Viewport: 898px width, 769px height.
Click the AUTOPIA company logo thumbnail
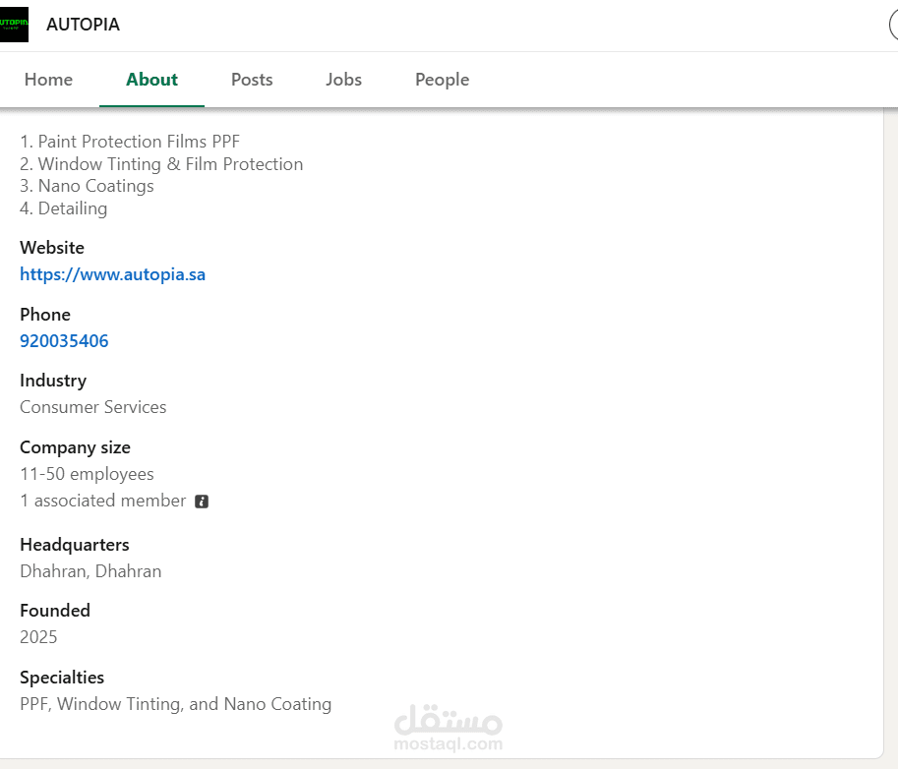pos(14,25)
